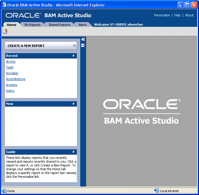This screenshot has height=195, width=199.
Task: Click the Local intranet status text
Action: point(169,191)
